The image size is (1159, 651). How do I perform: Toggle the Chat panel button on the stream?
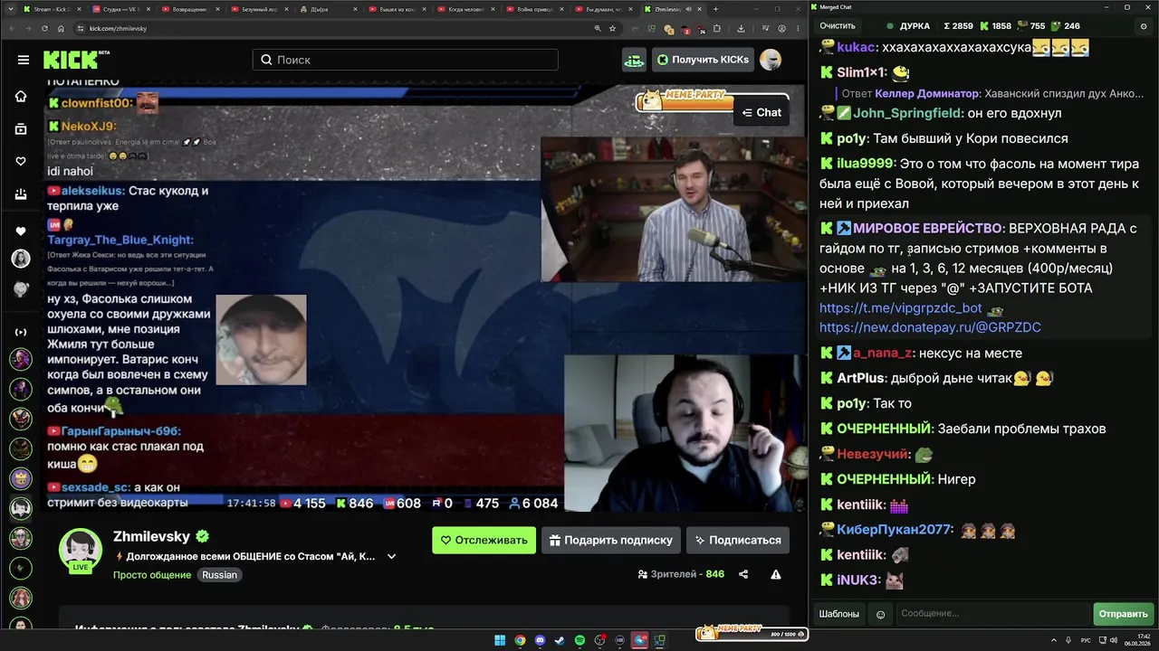tap(761, 112)
